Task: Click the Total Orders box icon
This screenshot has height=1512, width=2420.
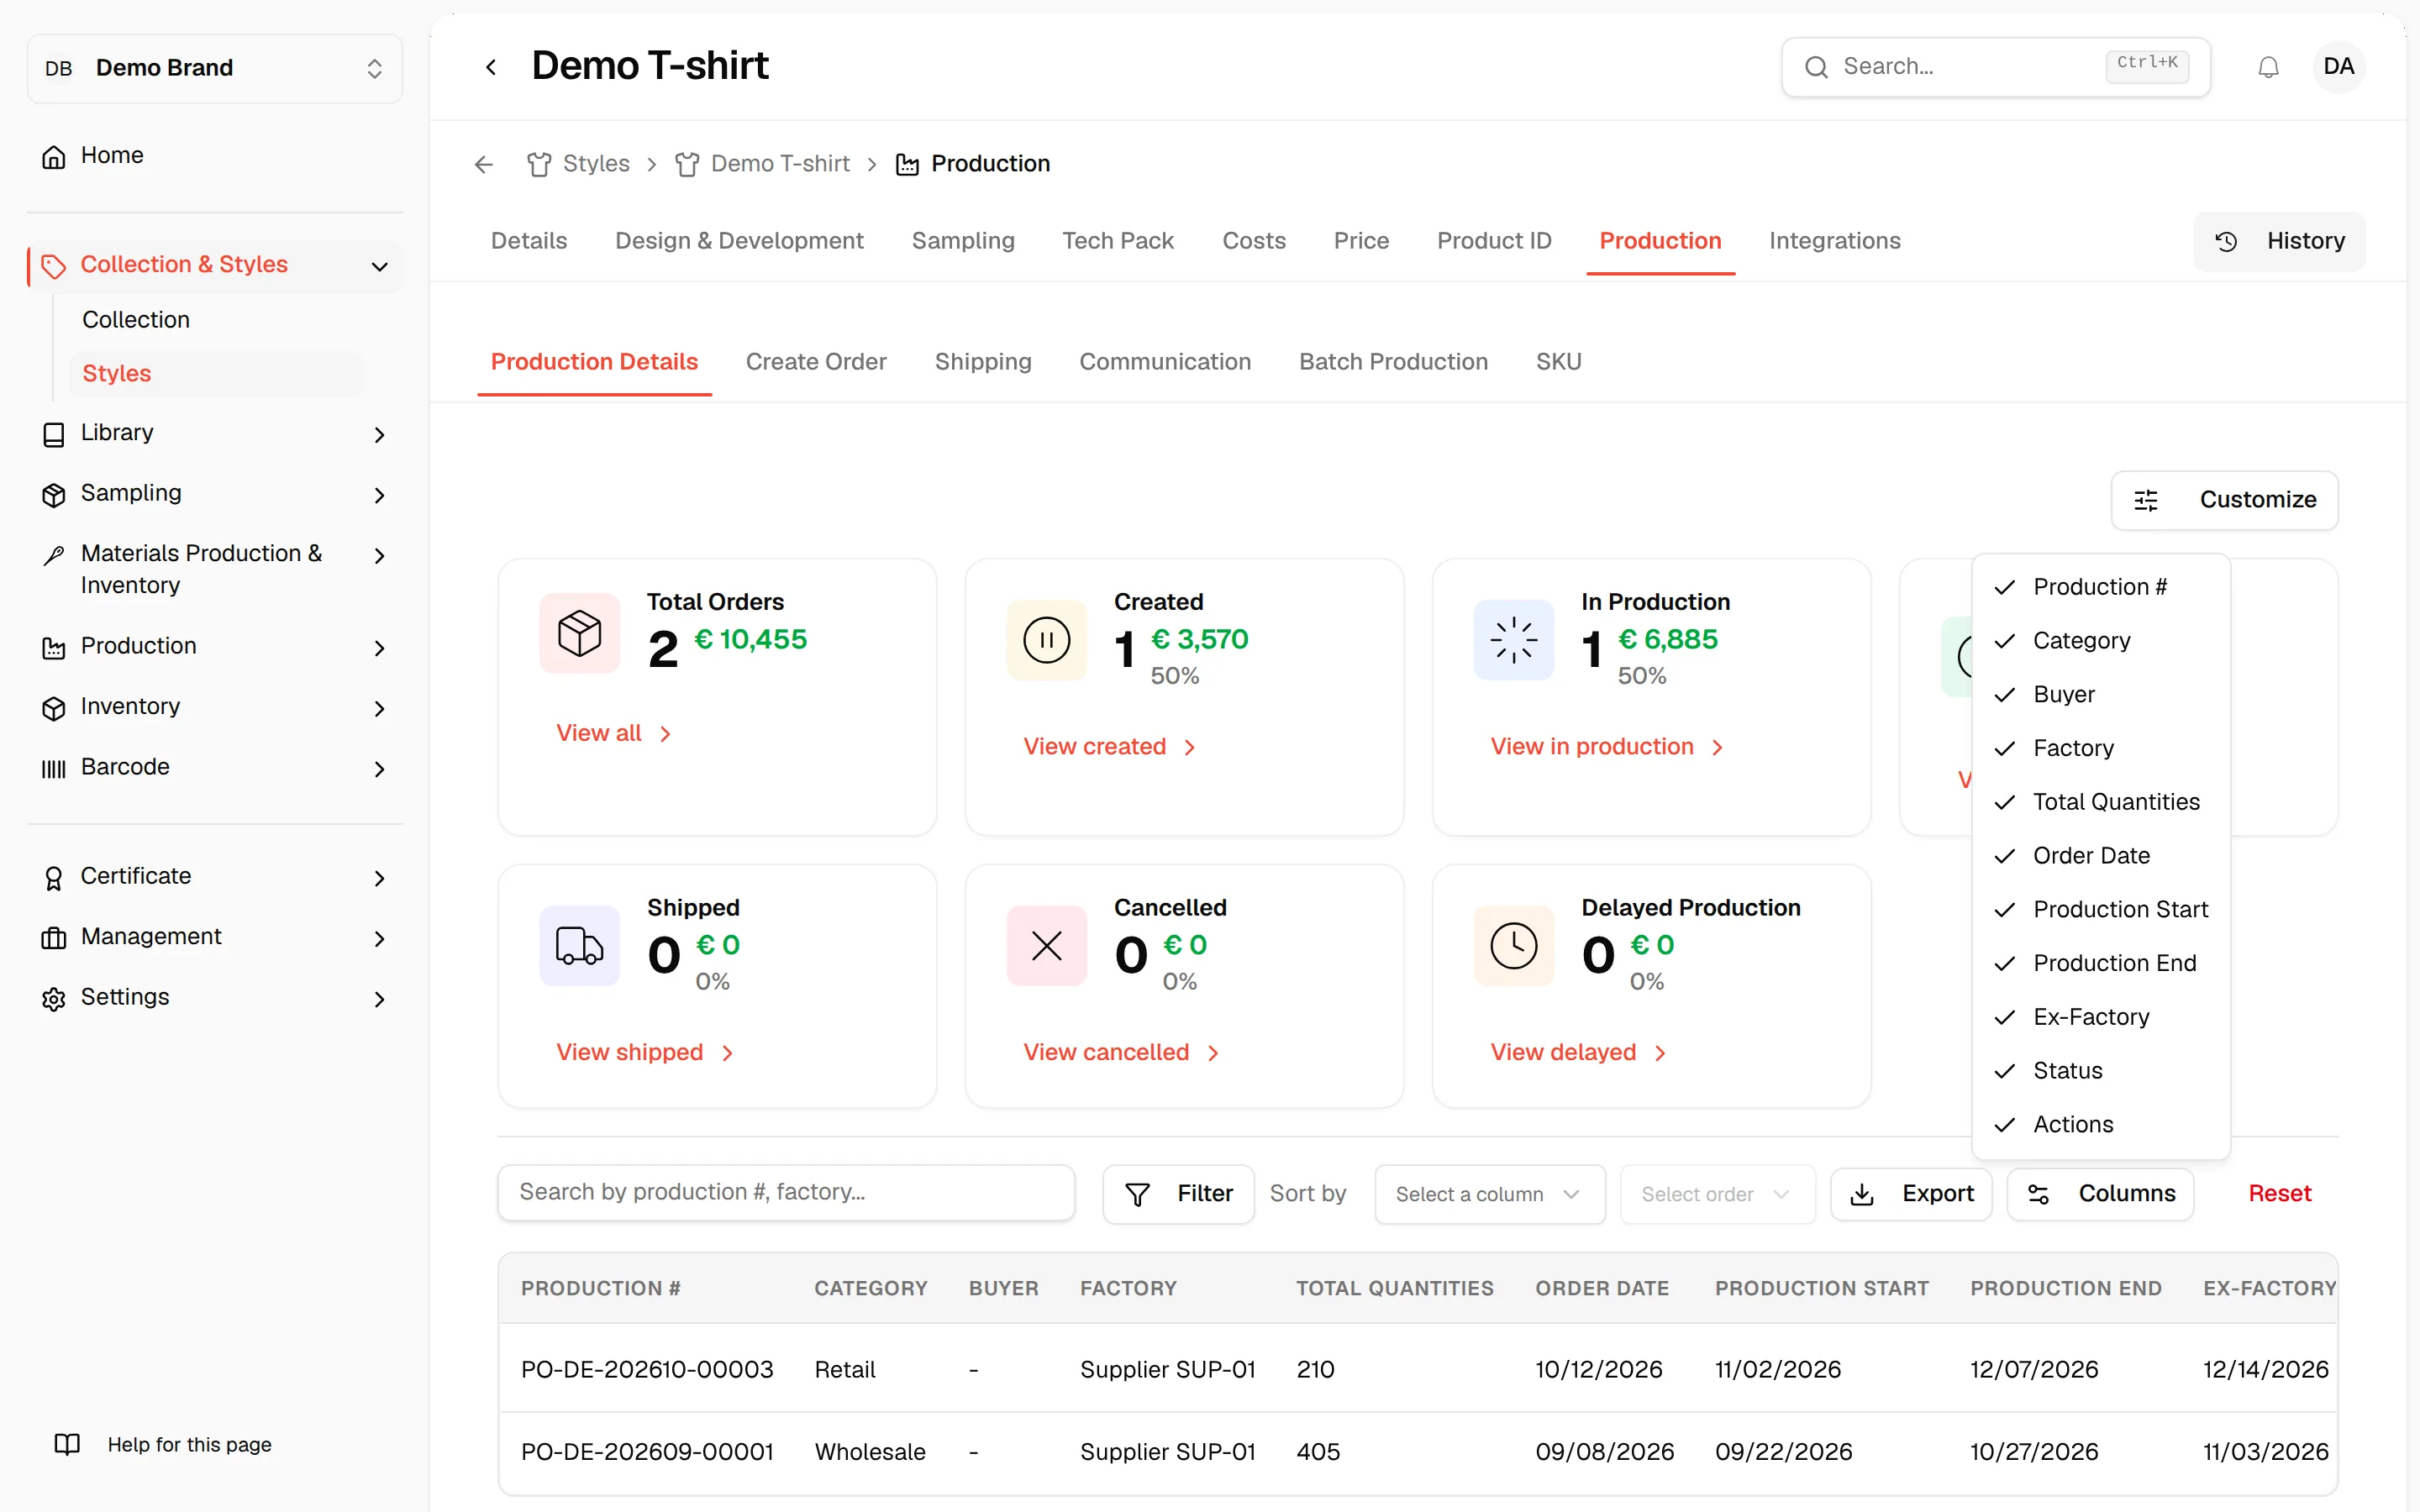Action: (579, 634)
